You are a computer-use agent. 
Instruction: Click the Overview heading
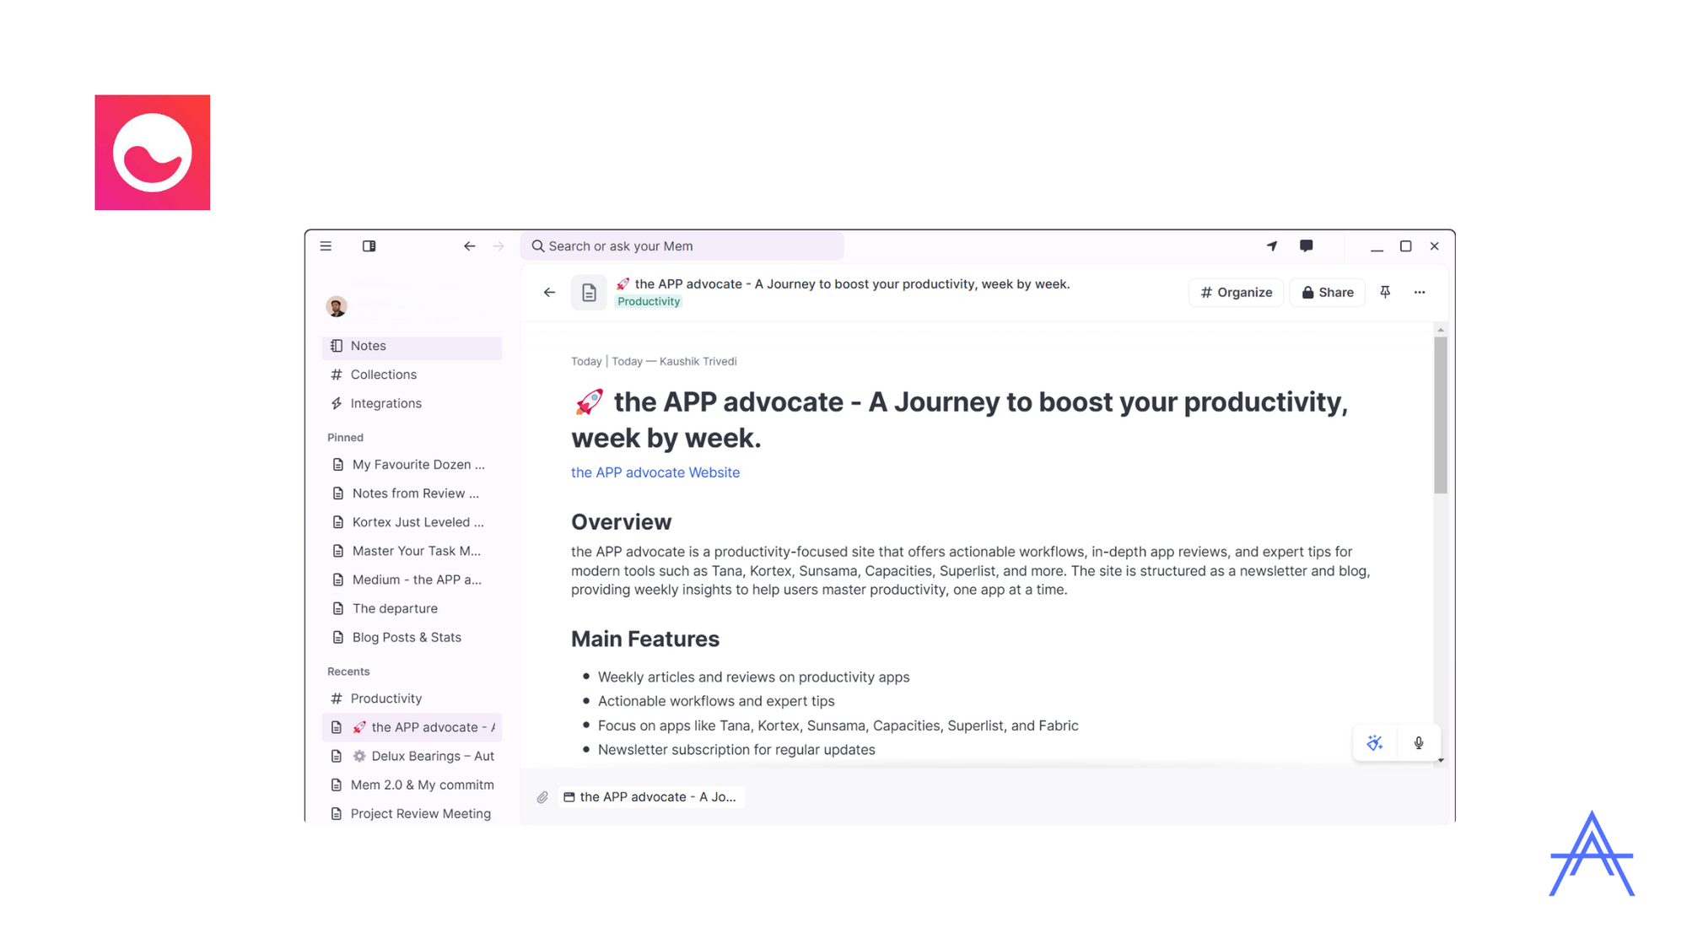point(622,522)
